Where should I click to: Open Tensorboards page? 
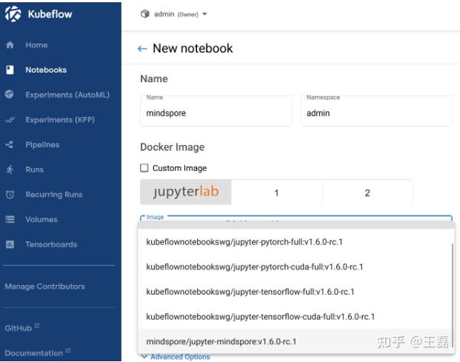(51, 244)
